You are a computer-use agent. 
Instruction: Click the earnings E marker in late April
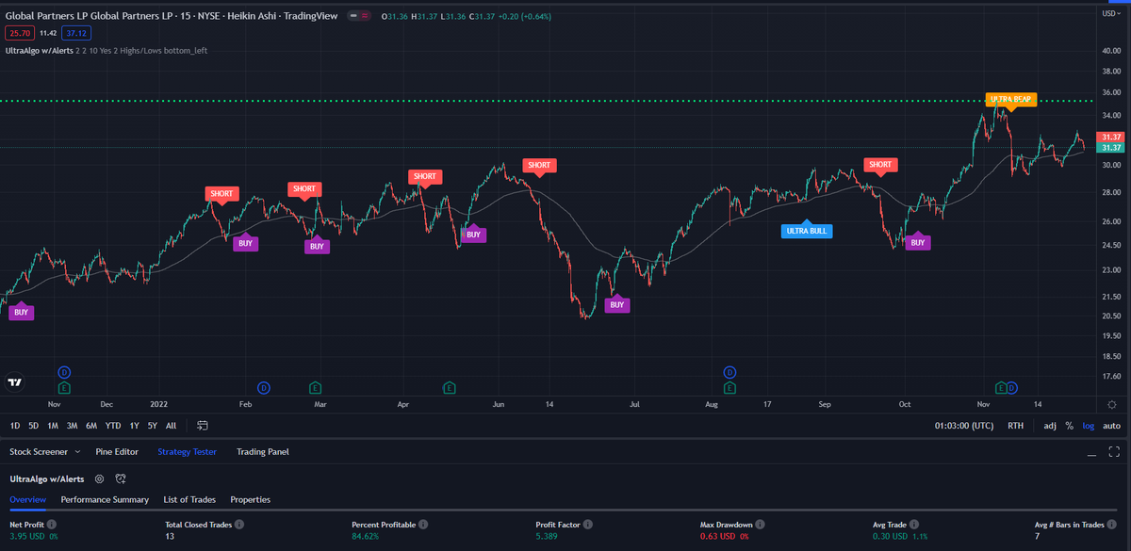pos(450,387)
